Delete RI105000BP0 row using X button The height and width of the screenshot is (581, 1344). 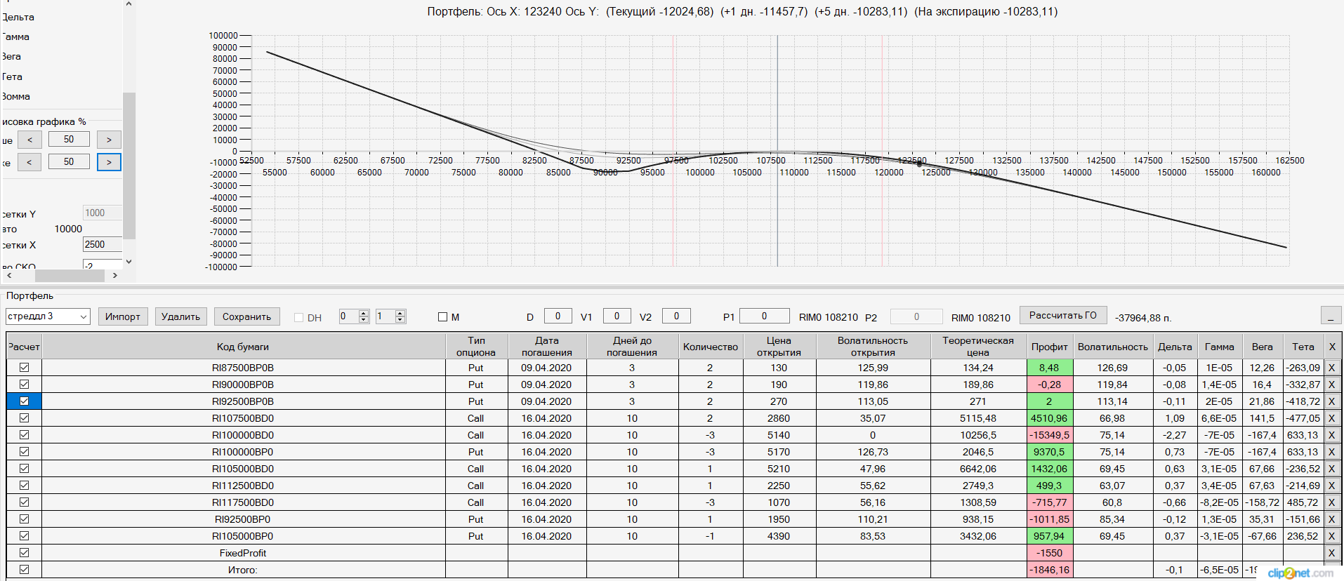click(1331, 536)
